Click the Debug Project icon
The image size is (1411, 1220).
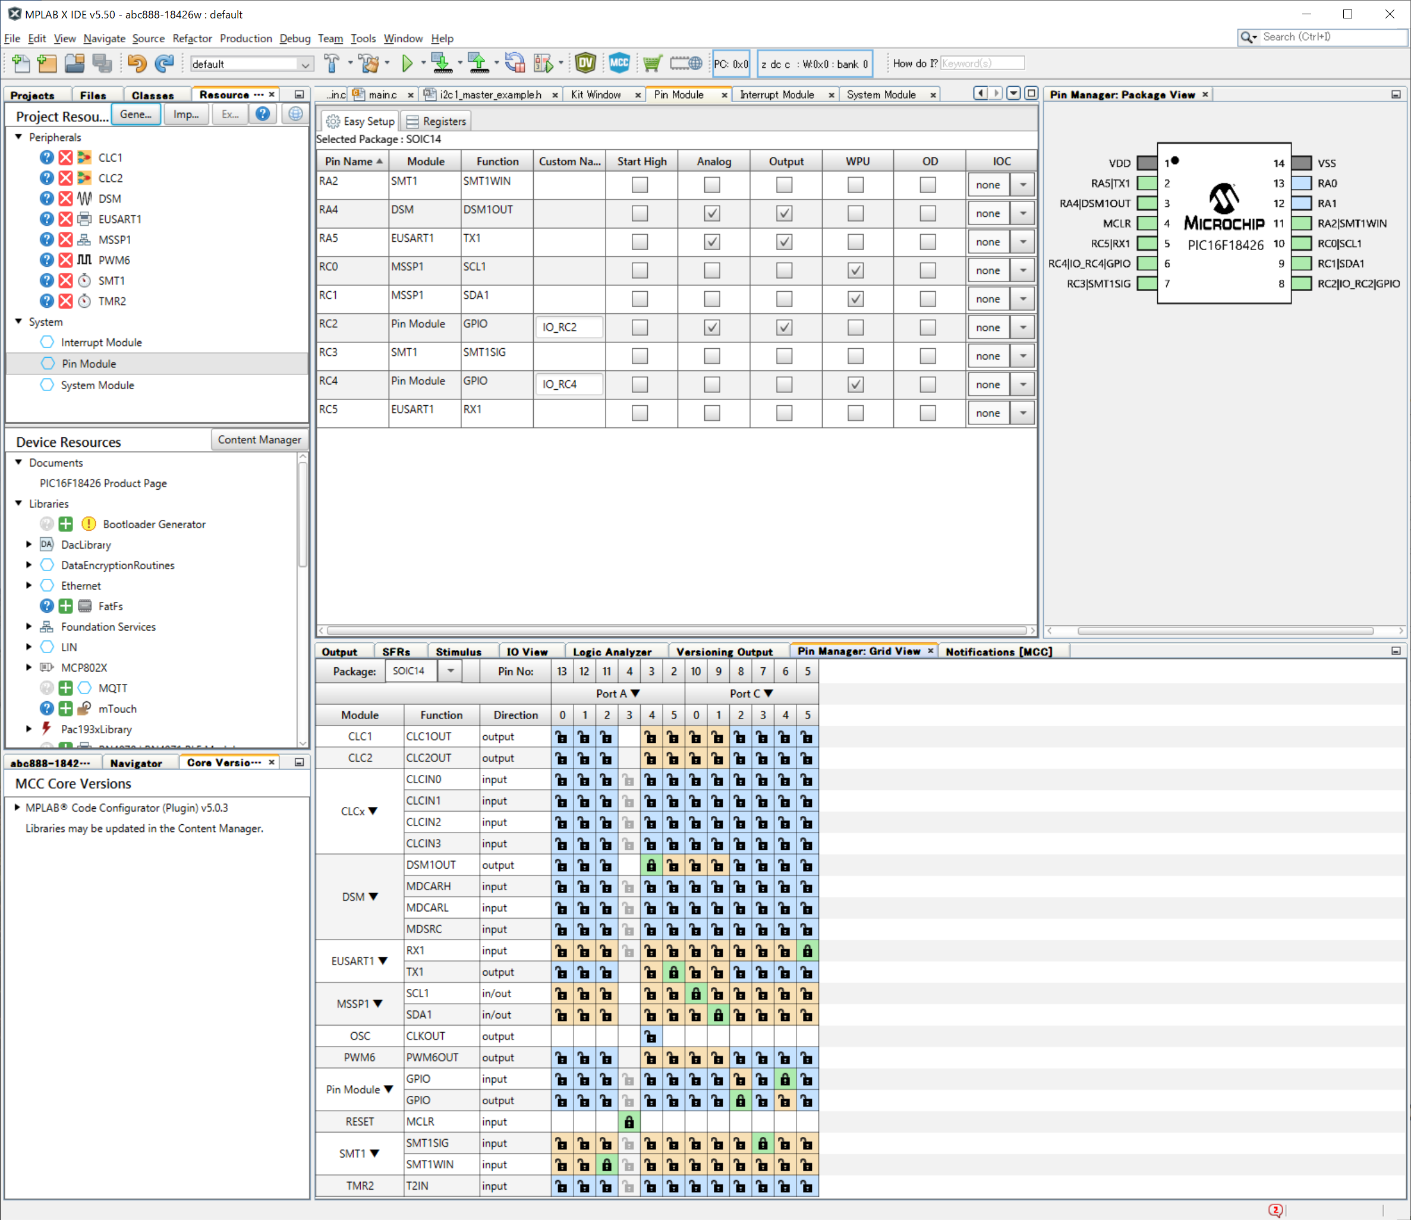(544, 64)
